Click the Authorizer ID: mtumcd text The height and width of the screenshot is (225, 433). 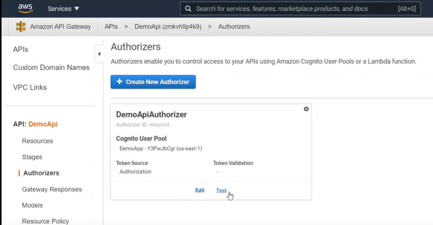(x=143, y=125)
